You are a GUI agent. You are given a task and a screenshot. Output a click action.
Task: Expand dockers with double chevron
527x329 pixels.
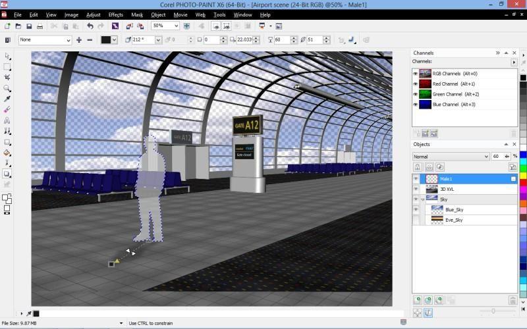tap(498, 53)
